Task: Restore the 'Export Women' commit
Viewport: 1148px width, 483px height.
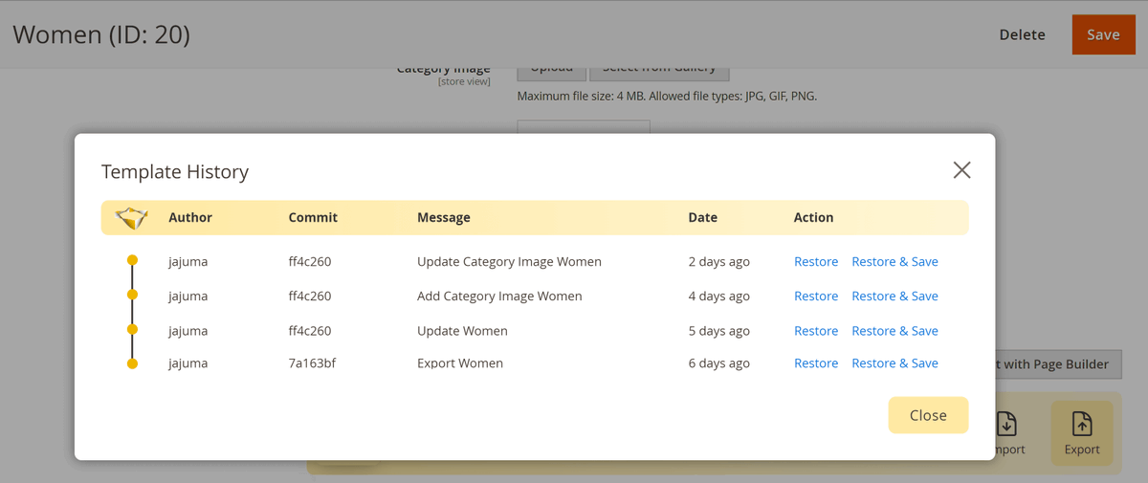Action: 816,363
